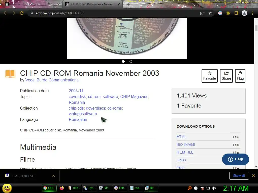The image size is (258, 193).
Task: Open a new browser tab
Action: point(128,4)
